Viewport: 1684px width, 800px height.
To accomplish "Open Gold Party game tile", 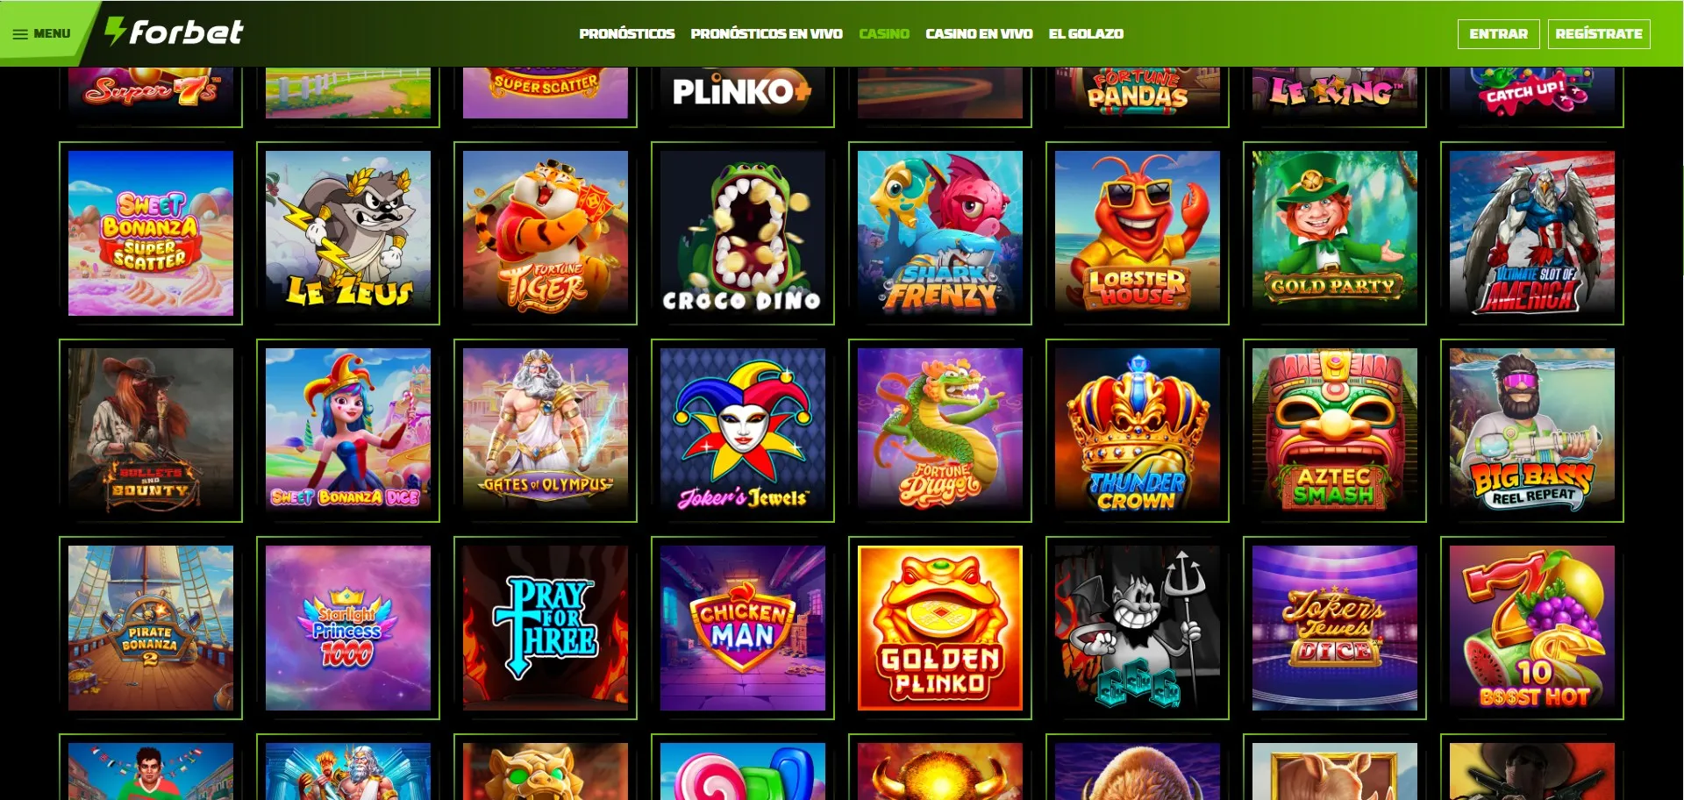I will pos(1335,233).
